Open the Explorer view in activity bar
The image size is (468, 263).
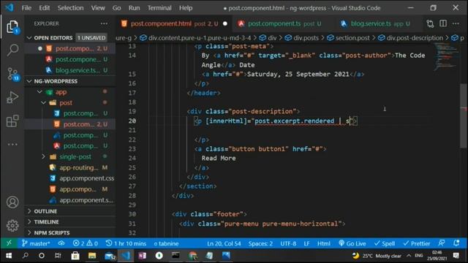12,27
